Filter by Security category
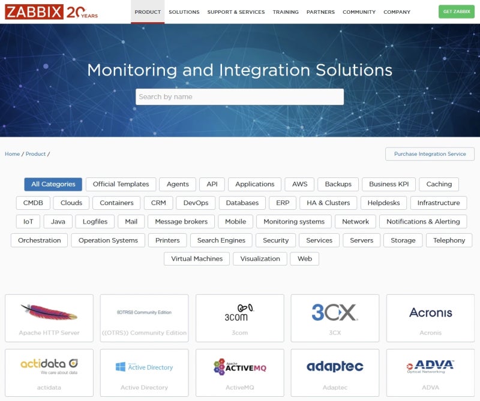 276,240
